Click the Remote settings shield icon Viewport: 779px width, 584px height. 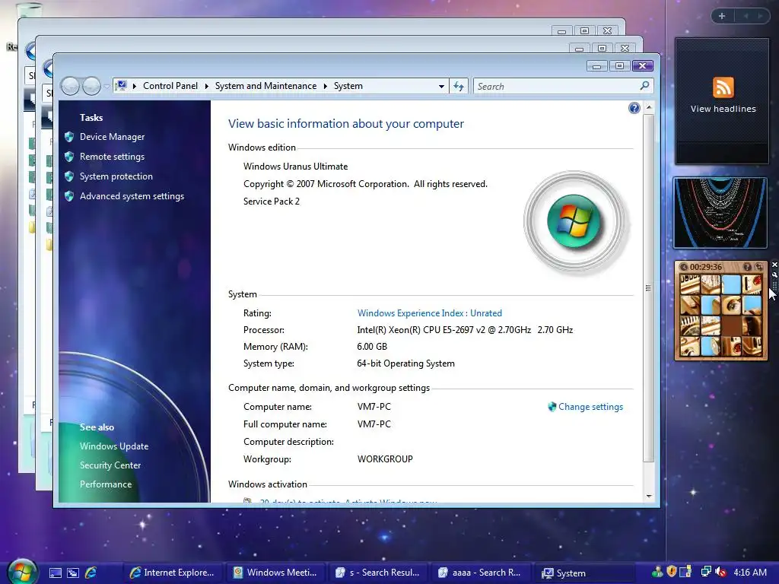tap(69, 157)
